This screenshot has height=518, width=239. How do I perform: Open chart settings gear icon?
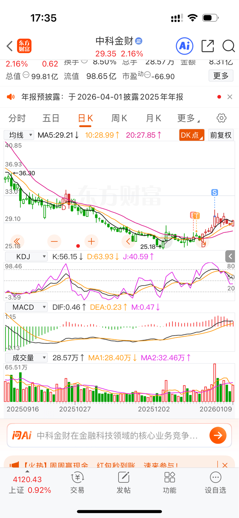pyautogui.click(x=221, y=118)
